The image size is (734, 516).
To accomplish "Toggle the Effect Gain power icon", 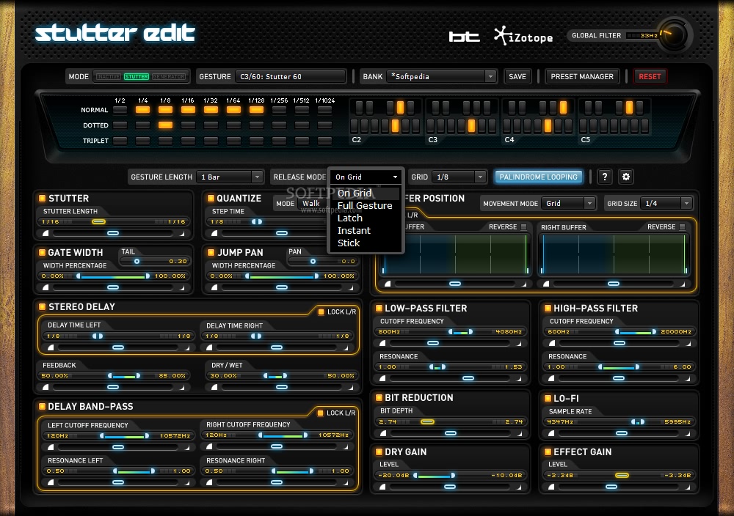I will pos(548,451).
